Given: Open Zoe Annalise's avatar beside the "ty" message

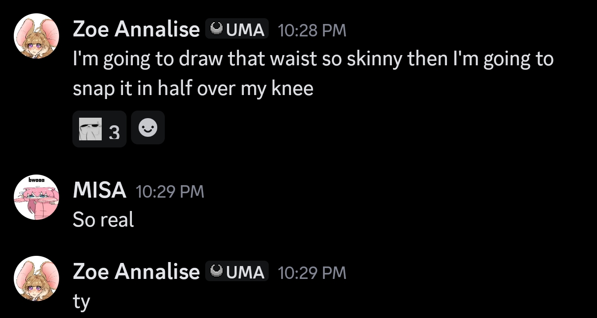Looking at the screenshot, I should (37, 278).
